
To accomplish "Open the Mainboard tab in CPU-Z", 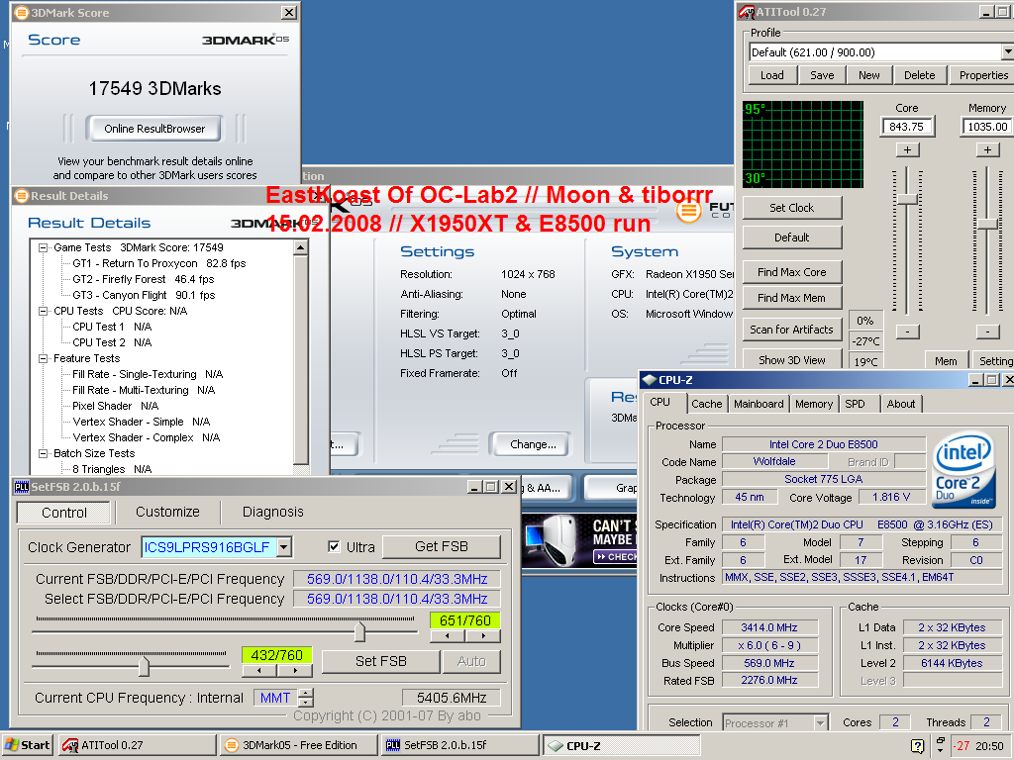I will coord(759,404).
